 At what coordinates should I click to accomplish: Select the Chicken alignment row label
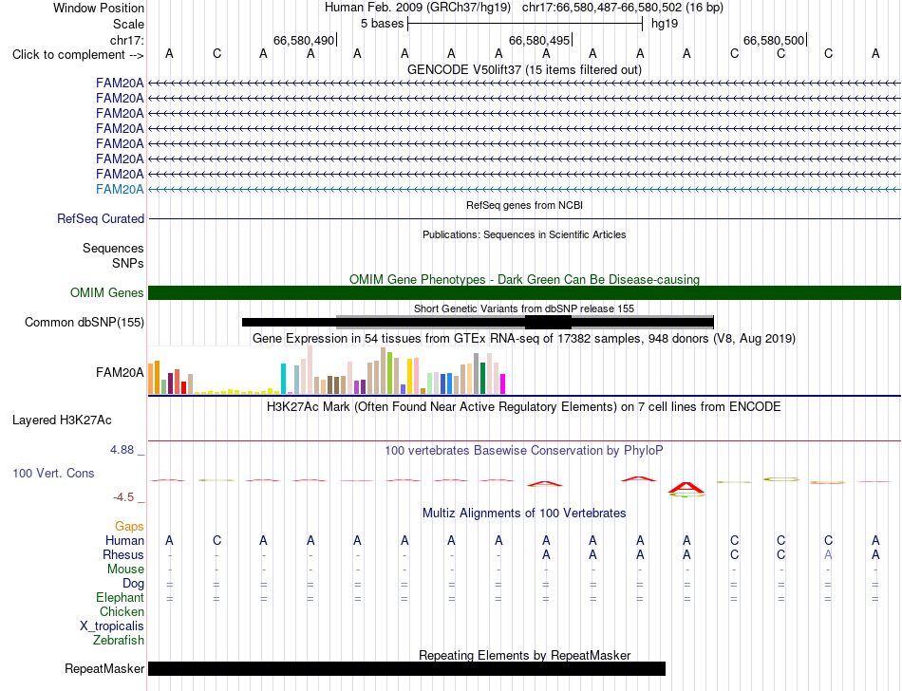122,611
